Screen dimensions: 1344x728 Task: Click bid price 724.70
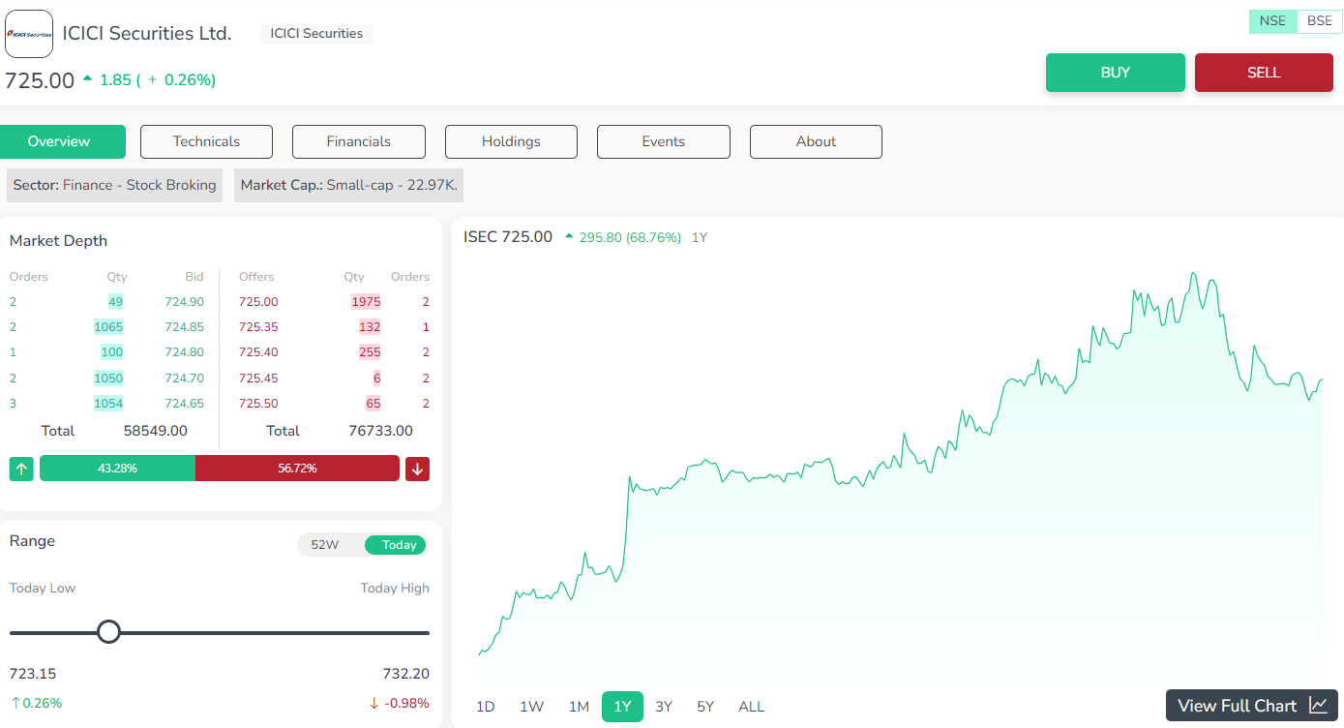[184, 379]
